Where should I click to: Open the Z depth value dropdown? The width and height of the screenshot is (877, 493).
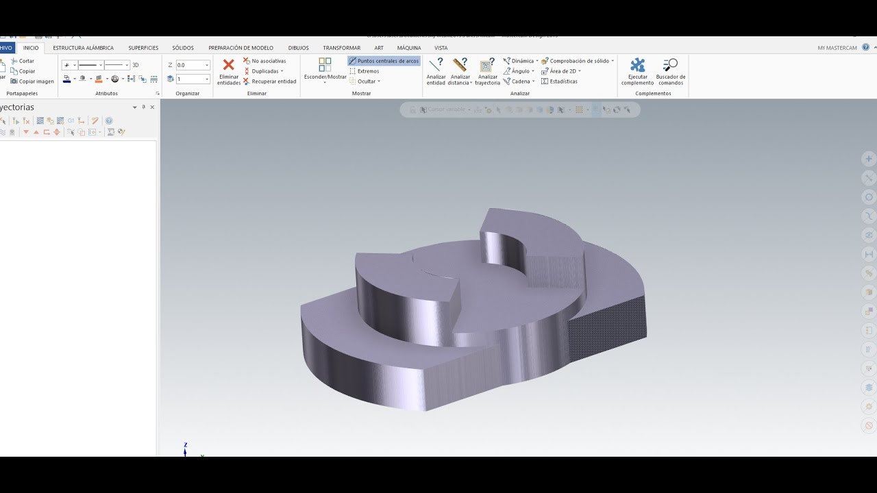[207, 65]
